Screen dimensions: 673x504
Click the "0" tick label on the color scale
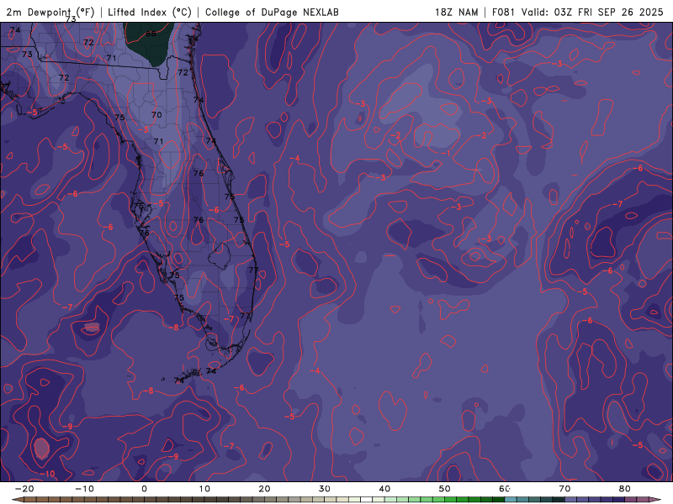coord(144,489)
